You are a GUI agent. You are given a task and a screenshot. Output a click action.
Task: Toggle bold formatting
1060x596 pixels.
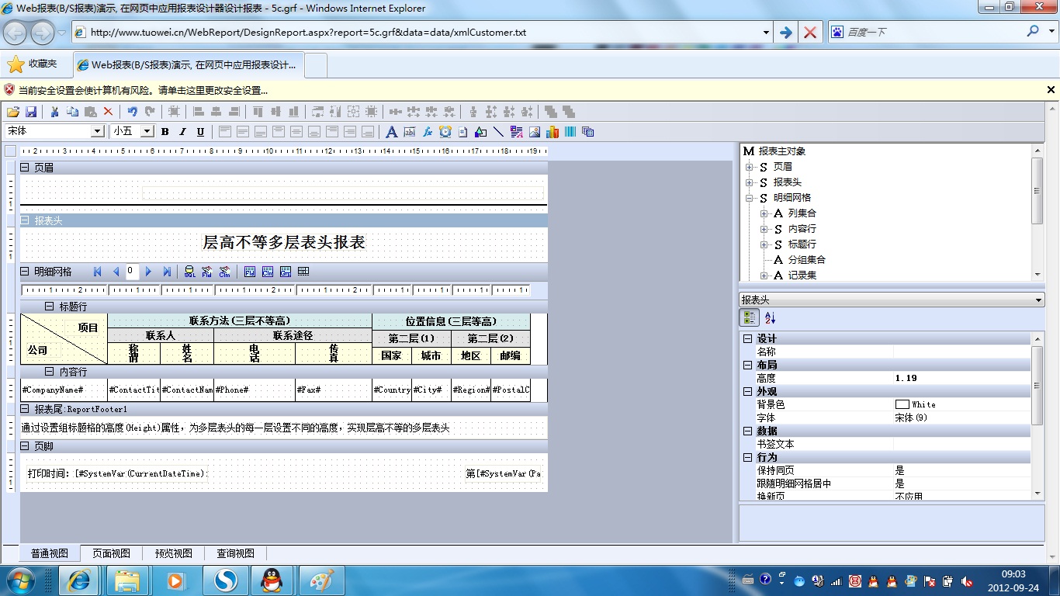(165, 132)
